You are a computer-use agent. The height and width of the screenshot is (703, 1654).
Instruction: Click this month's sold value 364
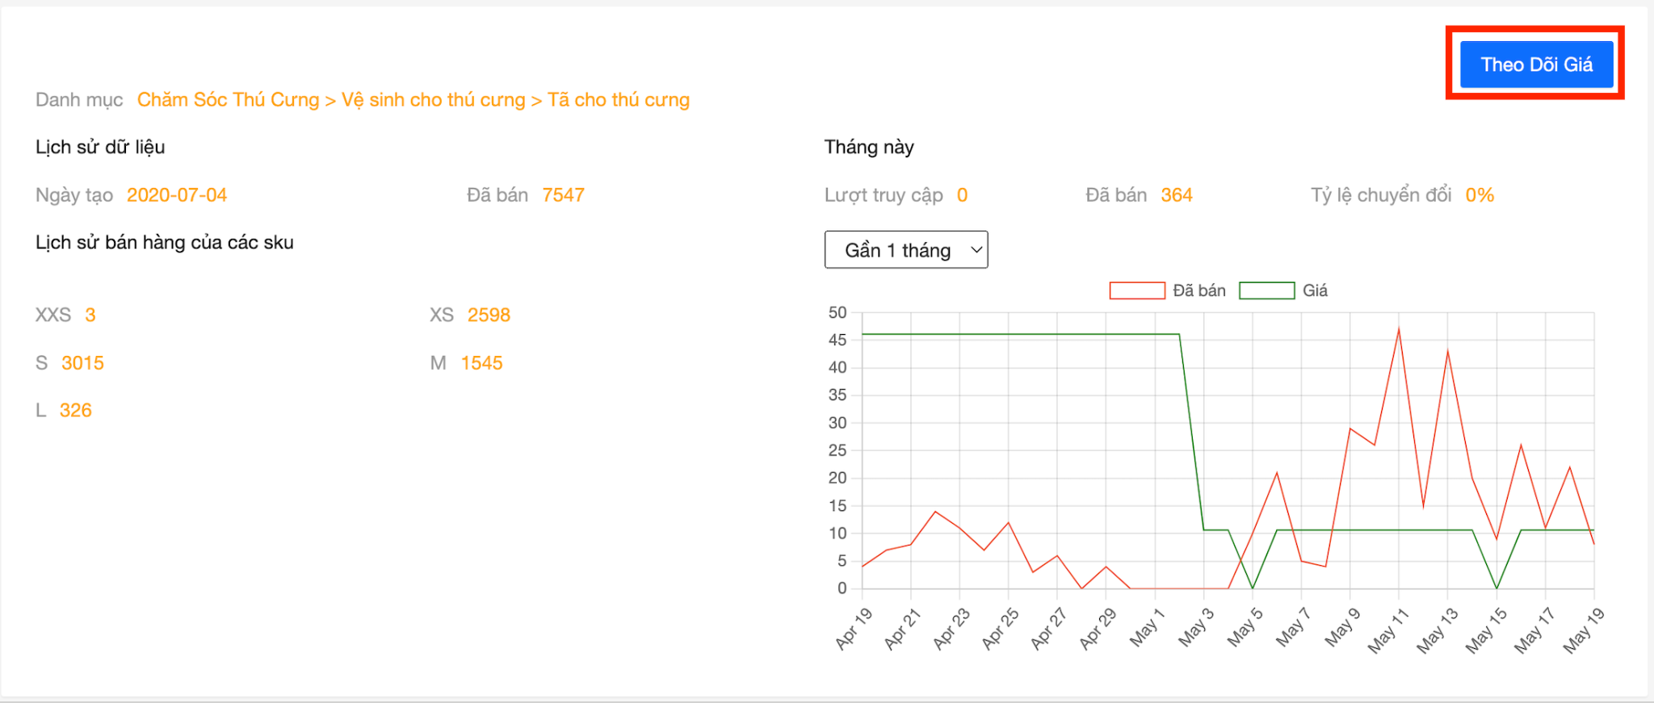[1177, 195]
